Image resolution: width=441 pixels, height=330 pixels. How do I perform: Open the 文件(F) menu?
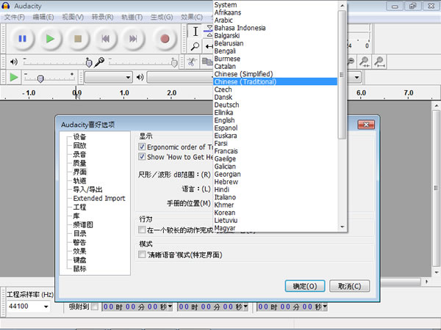click(15, 17)
